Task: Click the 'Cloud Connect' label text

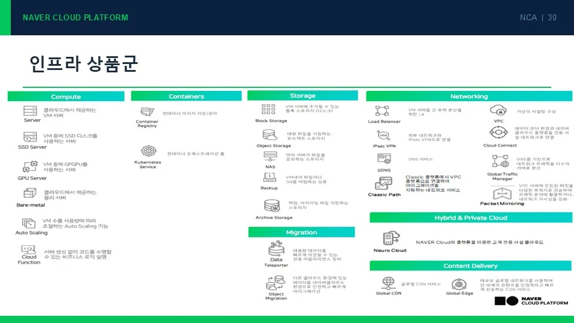Action: [x=500, y=145]
